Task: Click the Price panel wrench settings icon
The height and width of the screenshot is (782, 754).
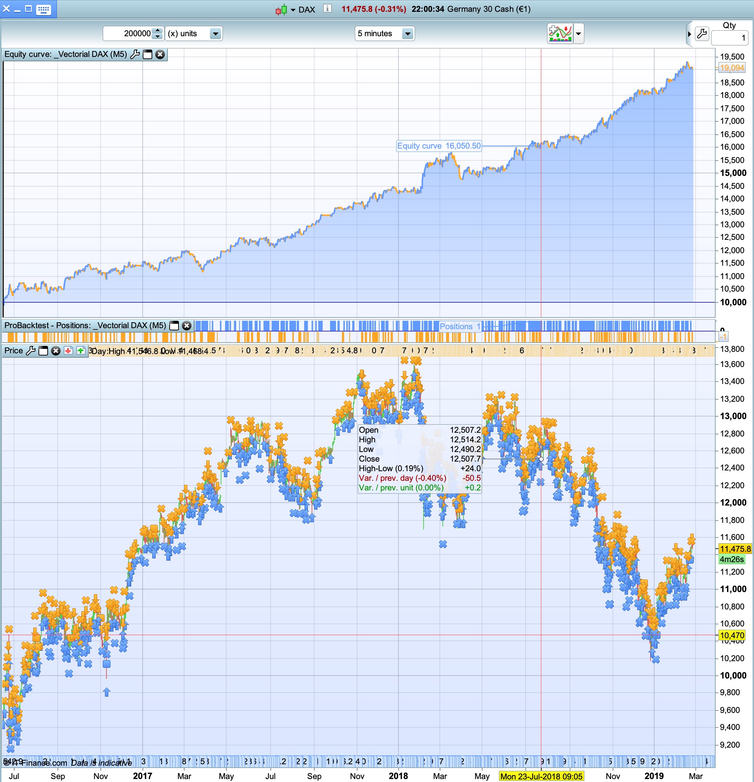Action: (x=31, y=351)
